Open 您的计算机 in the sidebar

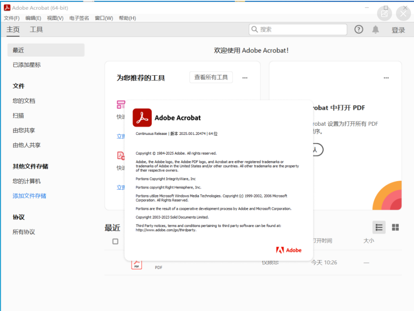(27, 181)
